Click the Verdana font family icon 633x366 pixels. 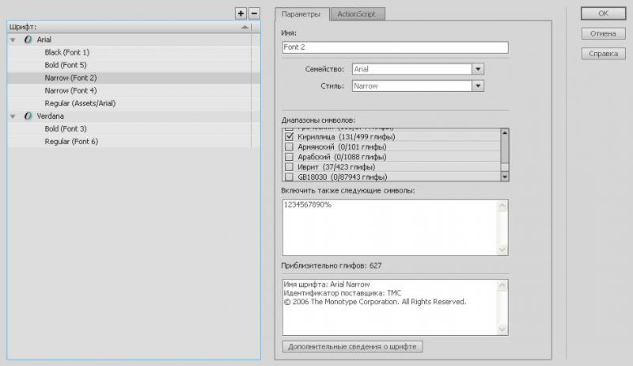[28, 116]
